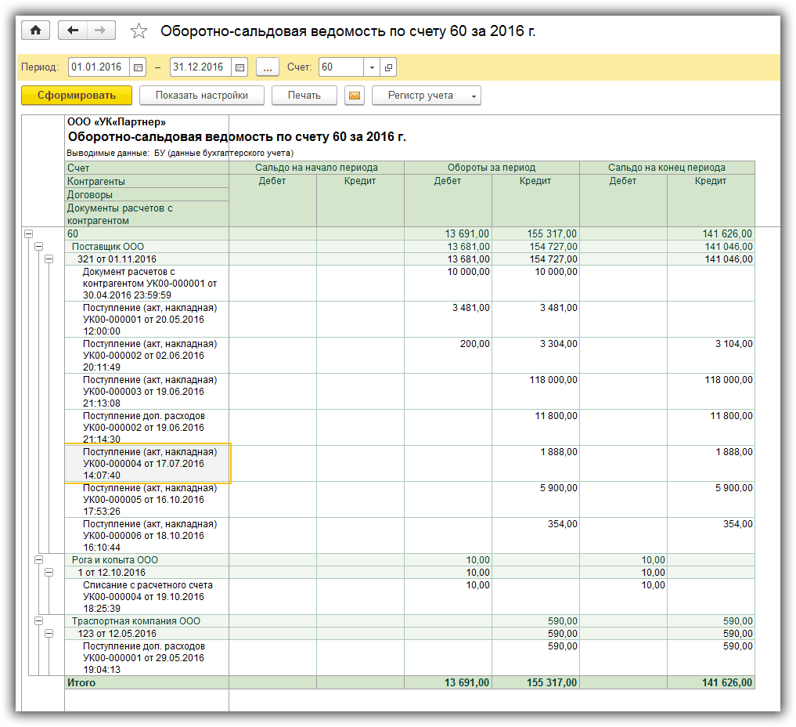Open calendar for start date 01.01.2016
796x727 pixels.
[139, 67]
